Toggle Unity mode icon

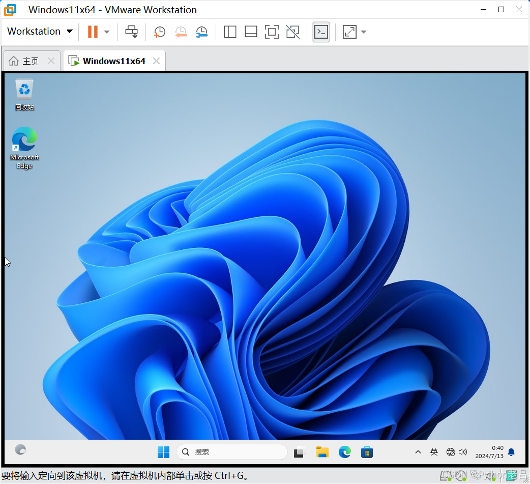[292, 32]
